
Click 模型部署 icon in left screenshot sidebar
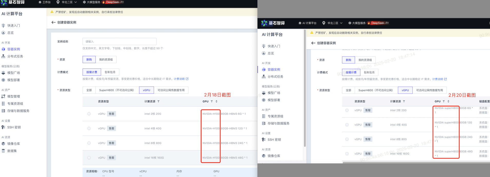(x=3, y=80)
